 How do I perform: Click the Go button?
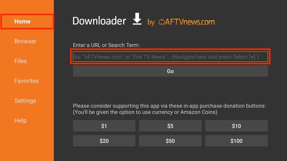(170, 71)
